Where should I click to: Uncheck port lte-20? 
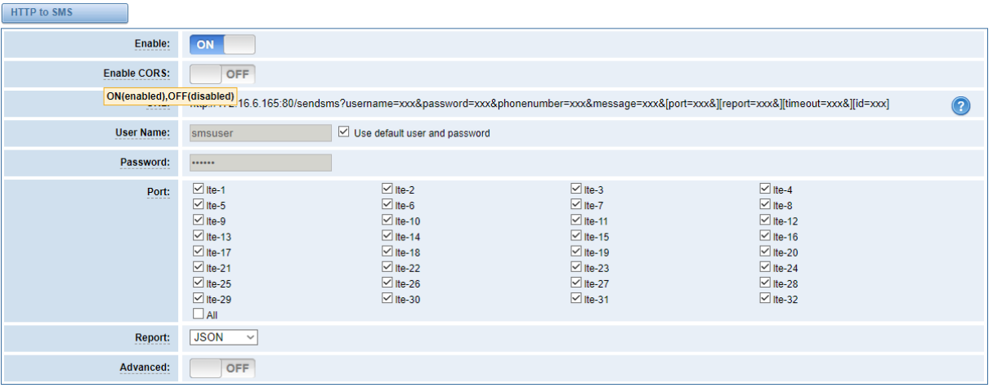point(766,251)
